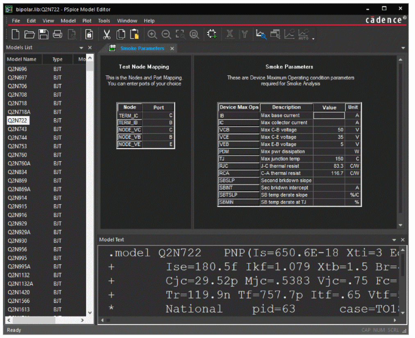Sort by Type column header
This screenshot has height=338, width=415.
coord(57,59)
